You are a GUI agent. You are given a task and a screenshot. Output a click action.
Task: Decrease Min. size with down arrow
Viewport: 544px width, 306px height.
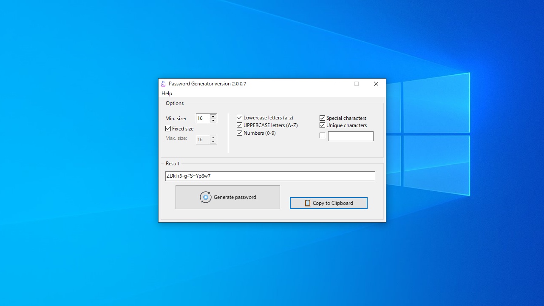click(213, 121)
